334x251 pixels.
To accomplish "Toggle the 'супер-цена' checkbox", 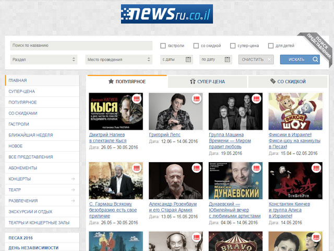I will point(233,45).
